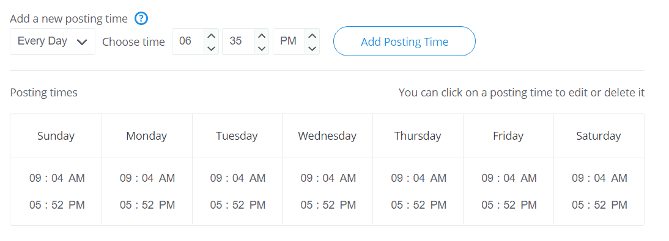Decrease the hour value with down arrow
Image resolution: width=669 pixels, height=241 pixels.
[211, 48]
